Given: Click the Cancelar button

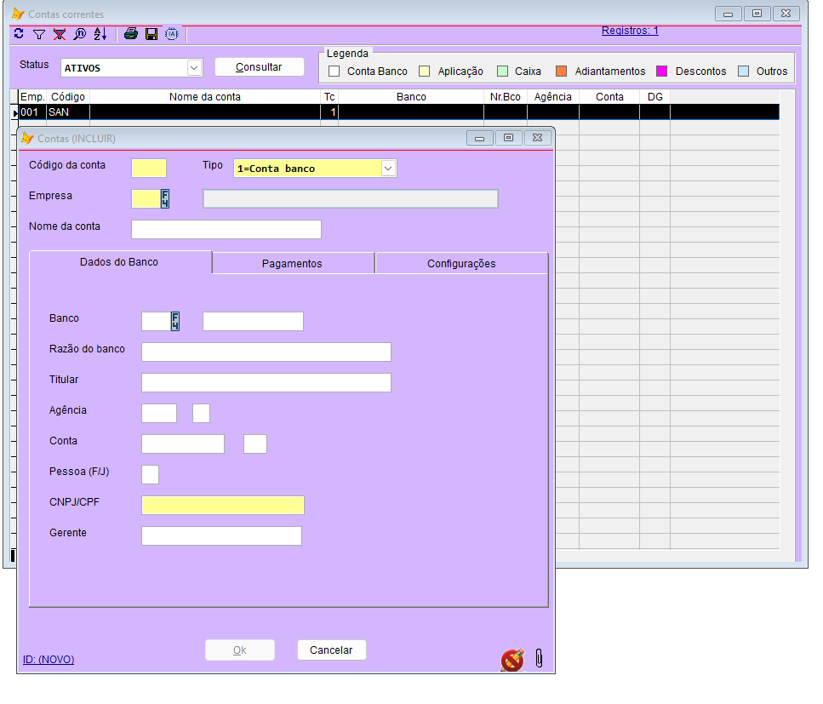Looking at the screenshot, I should pyautogui.click(x=331, y=650).
